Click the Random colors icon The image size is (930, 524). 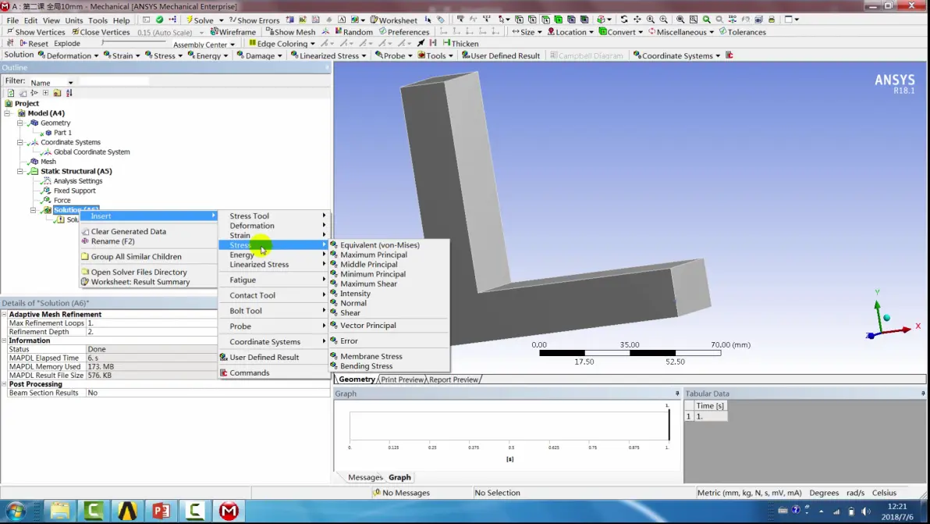pyautogui.click(x=339, y=31)
